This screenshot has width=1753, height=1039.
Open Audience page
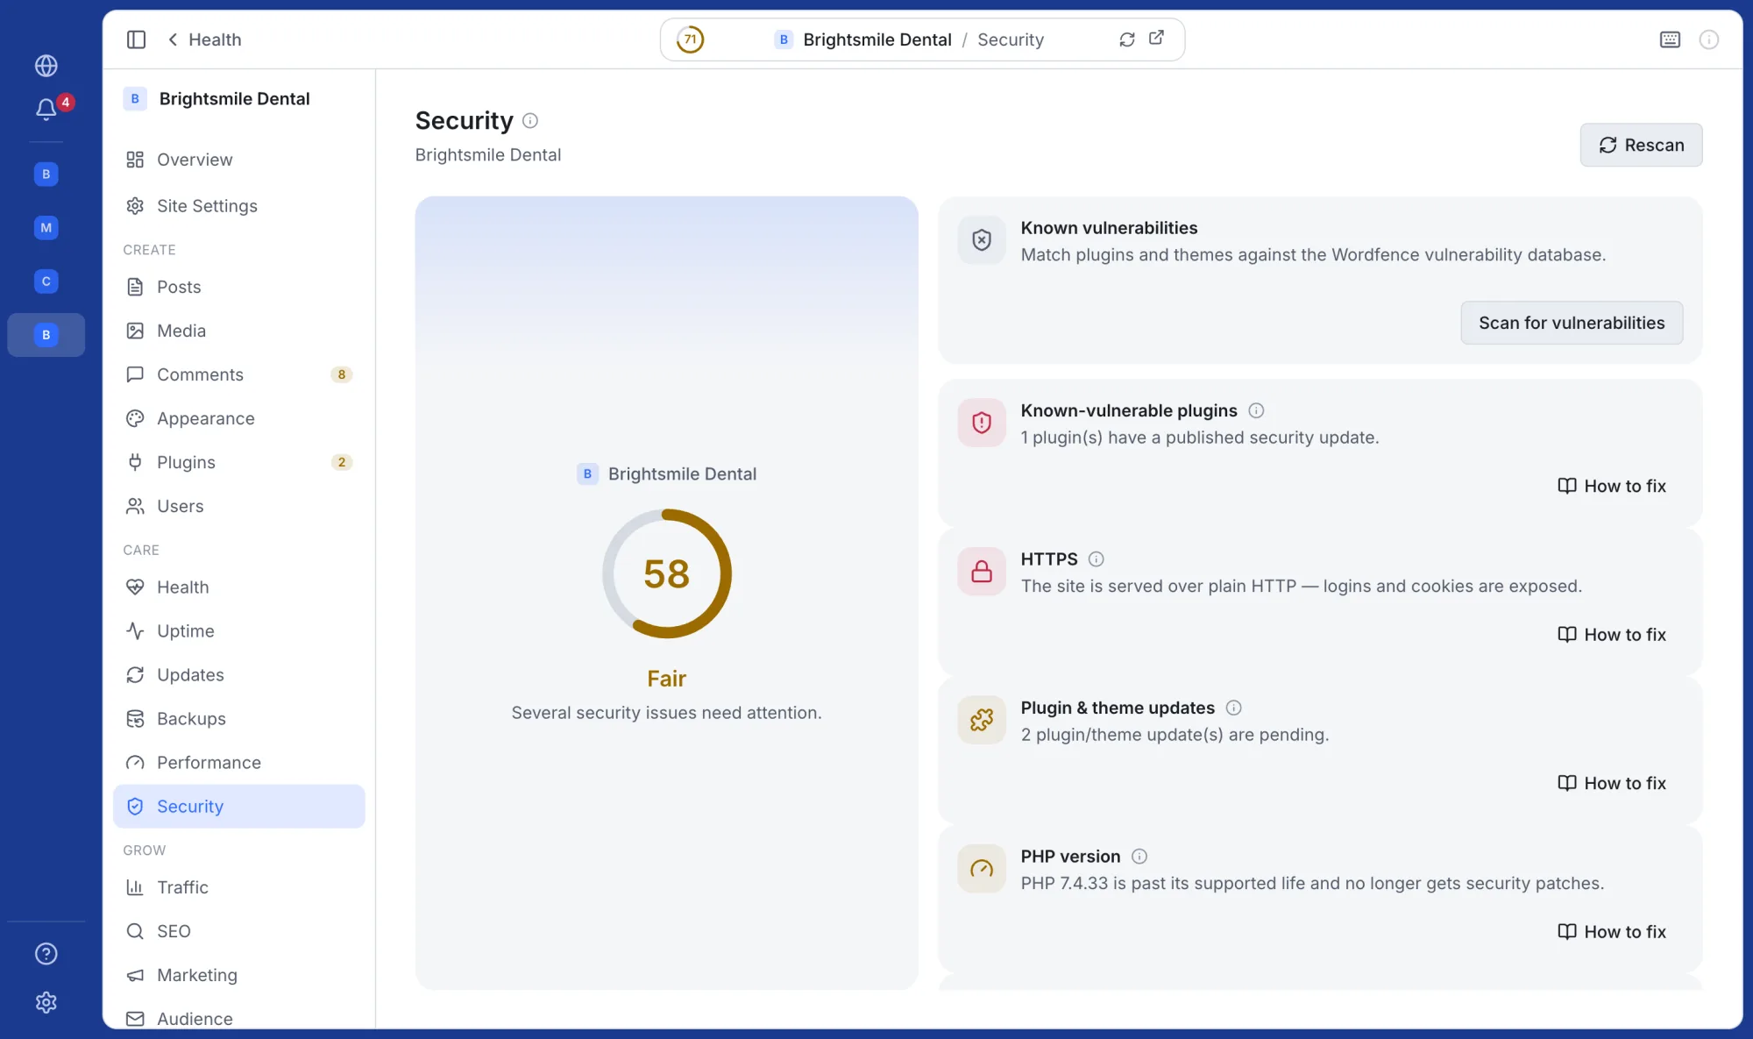pyautogui.click(x=239, y=1018)
